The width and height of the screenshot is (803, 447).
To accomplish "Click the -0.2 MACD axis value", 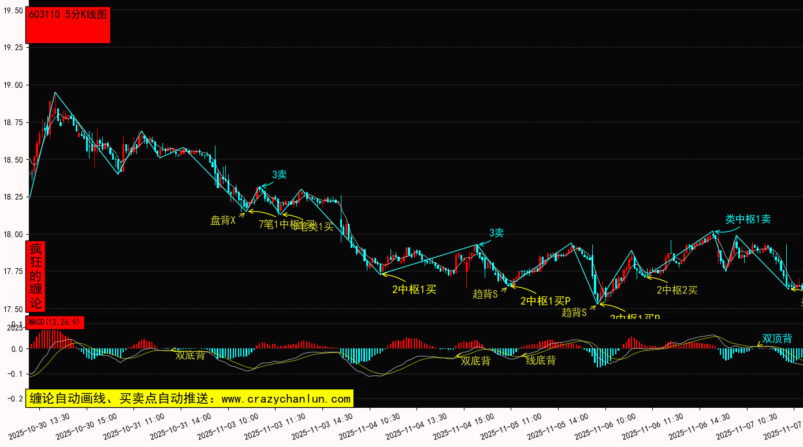I will [x=13, y=399].
